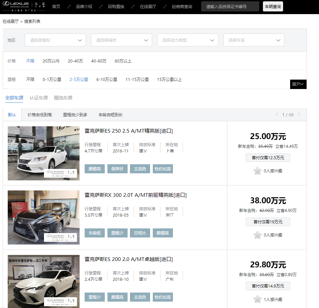
Task: Select price filter 20万以内
Action: 51,61
